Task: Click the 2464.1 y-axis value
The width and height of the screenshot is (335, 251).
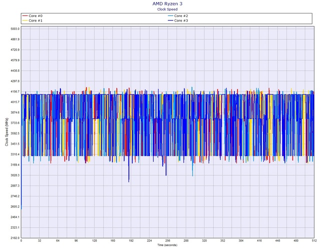Action: coord(15,217)
